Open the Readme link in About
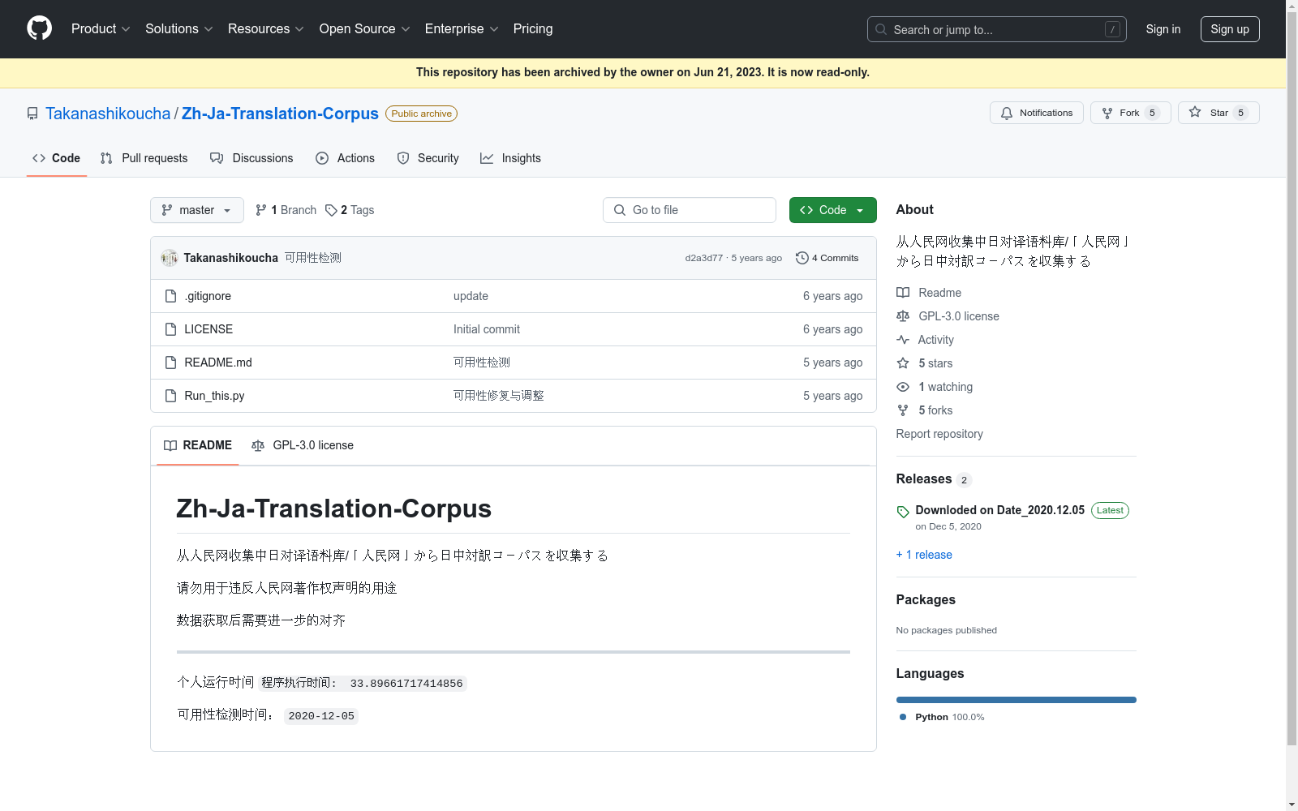 (x=929, y=293)
